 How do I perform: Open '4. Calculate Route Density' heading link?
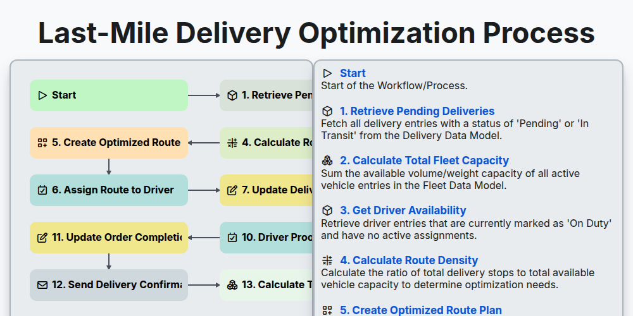(409, 260)
